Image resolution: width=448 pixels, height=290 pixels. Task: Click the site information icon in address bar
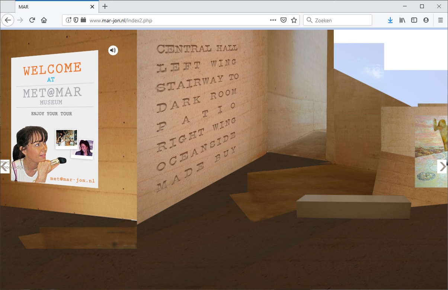point(68,20)
